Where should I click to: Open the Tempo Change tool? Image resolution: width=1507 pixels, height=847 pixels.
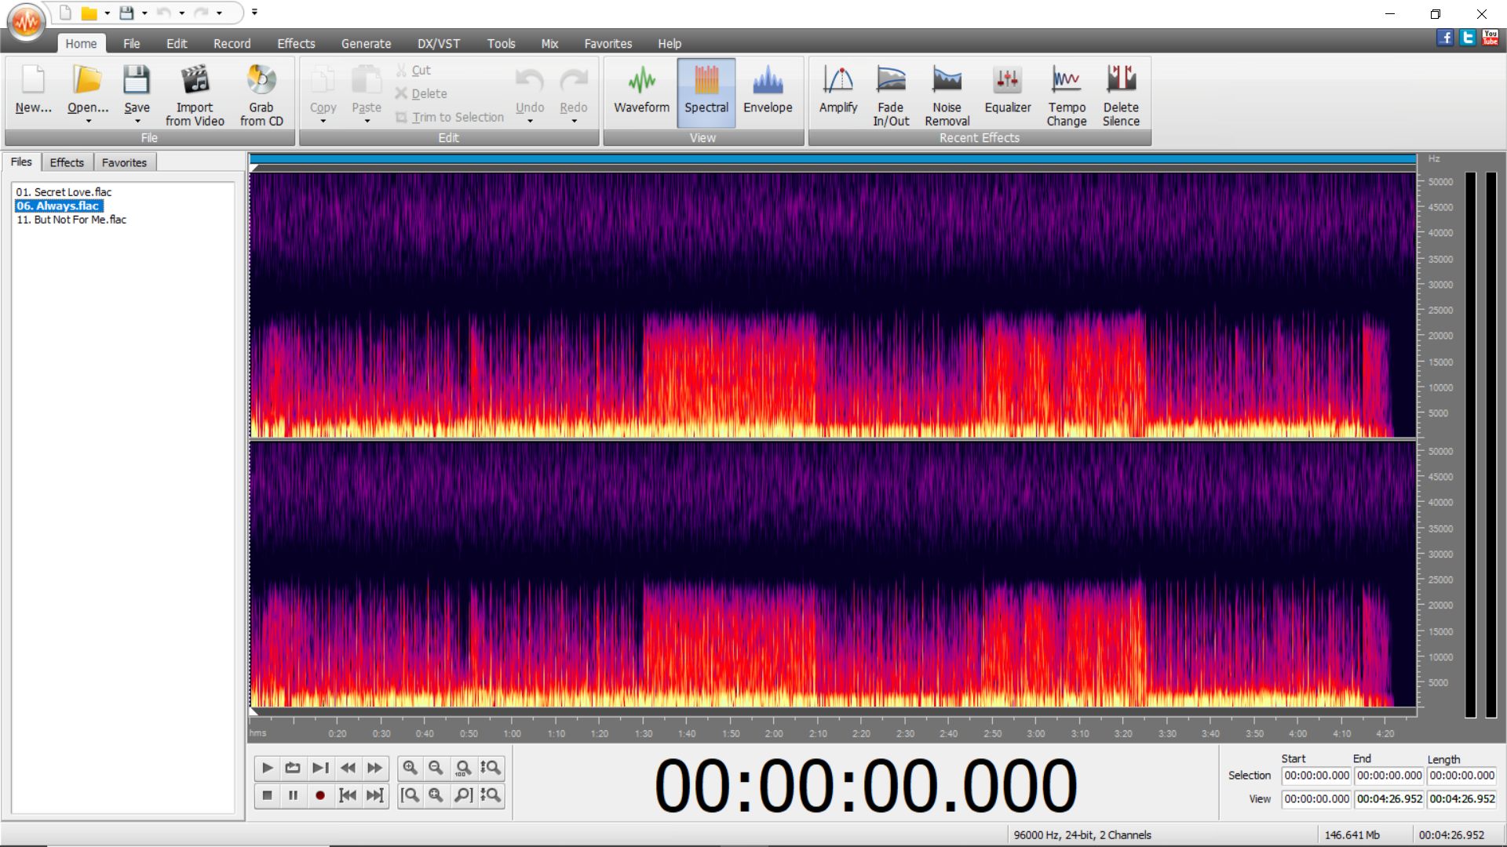pyautogui.click(x=1066, y=93)
